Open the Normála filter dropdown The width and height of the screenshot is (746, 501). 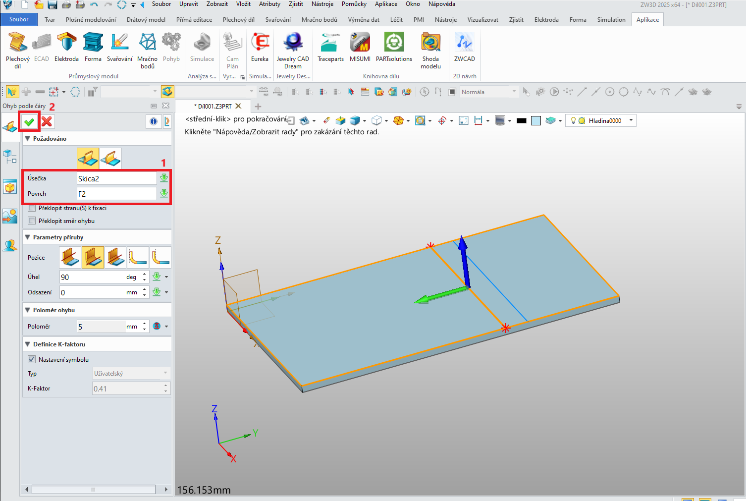(x=488, y=92)
